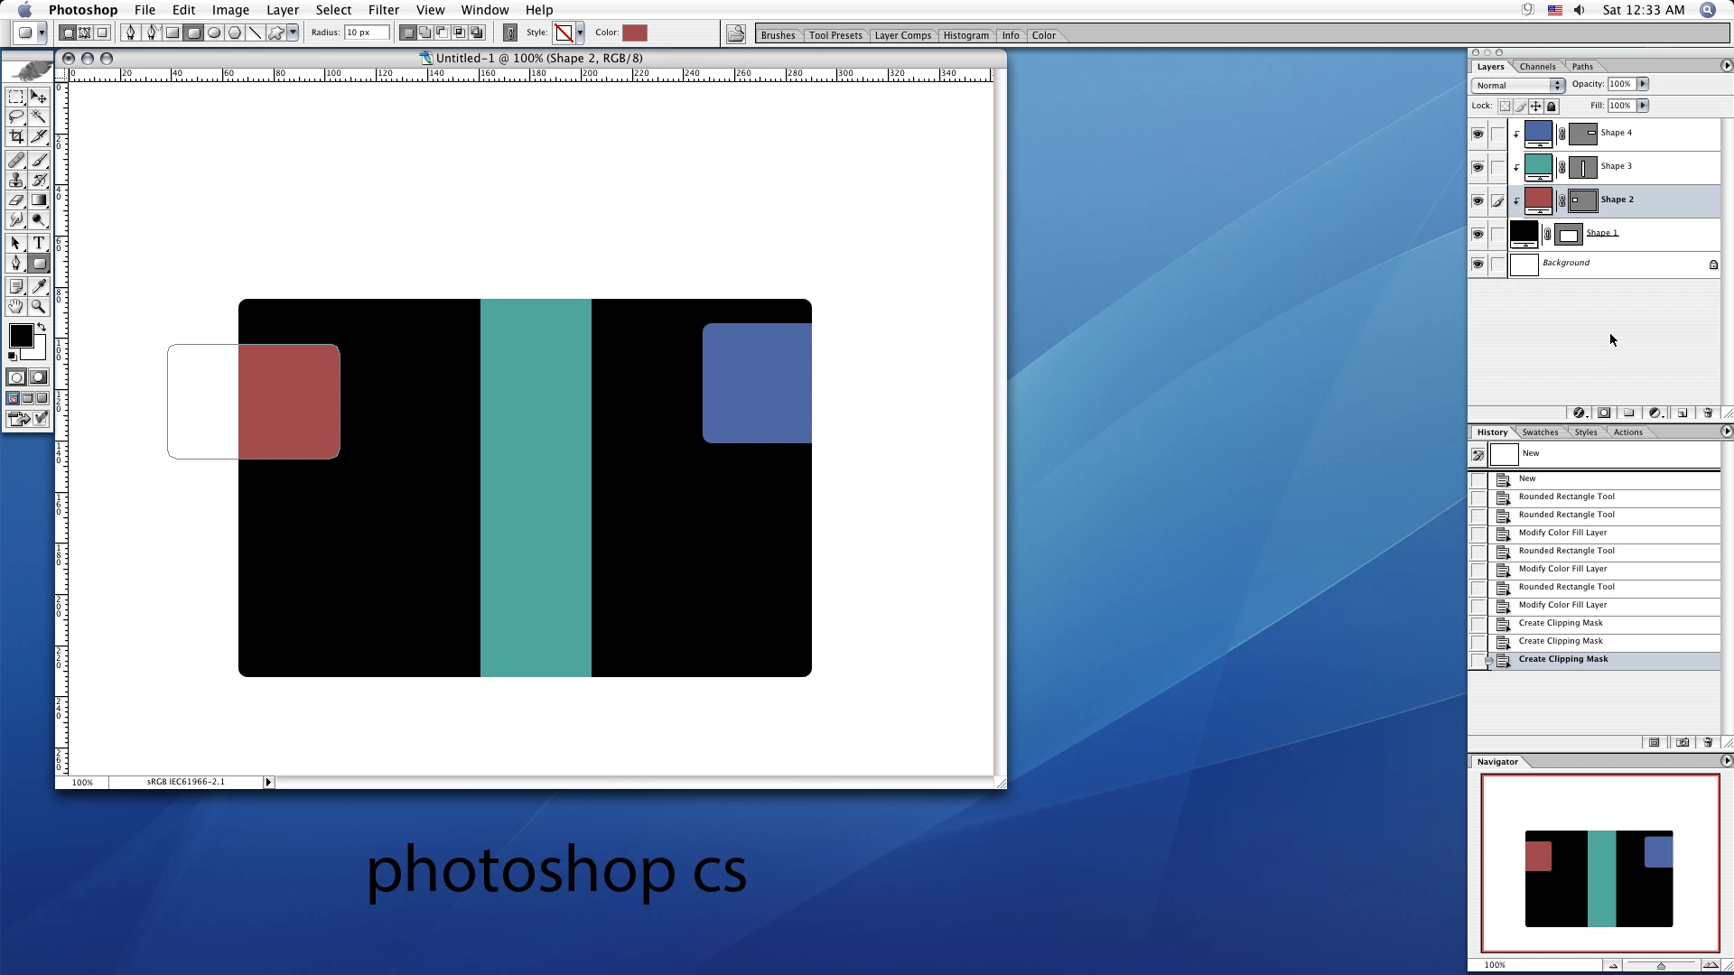This screenshot has width=1734, height=975.
Task: Select Modify Color Fill Layer history state
Action: pyautogui.click(x=1562, y=533)
